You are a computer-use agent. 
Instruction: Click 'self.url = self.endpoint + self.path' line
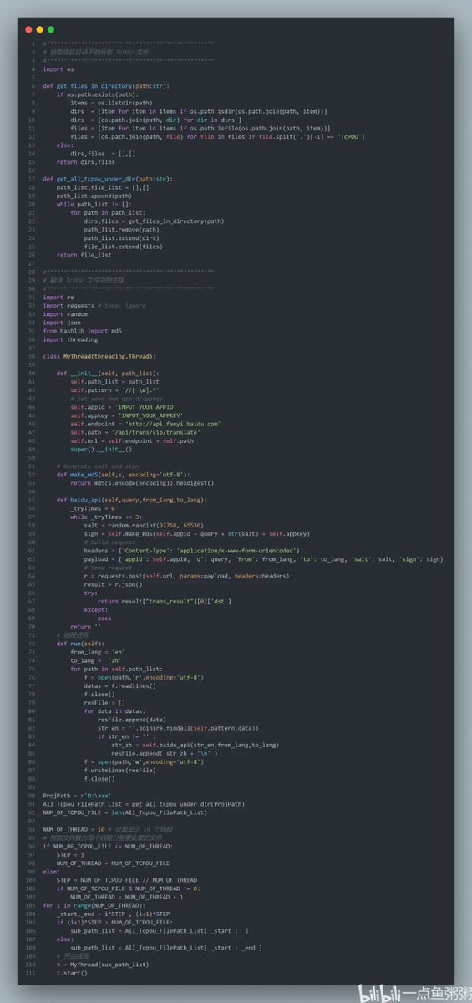(131, 441)
